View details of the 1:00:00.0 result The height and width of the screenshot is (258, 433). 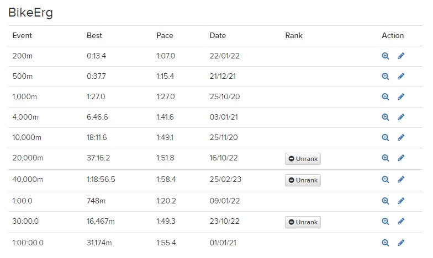coord(386,243)
